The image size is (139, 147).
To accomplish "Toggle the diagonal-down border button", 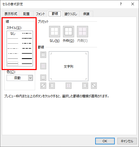I will pyautogui.click(x=94, y=86).
